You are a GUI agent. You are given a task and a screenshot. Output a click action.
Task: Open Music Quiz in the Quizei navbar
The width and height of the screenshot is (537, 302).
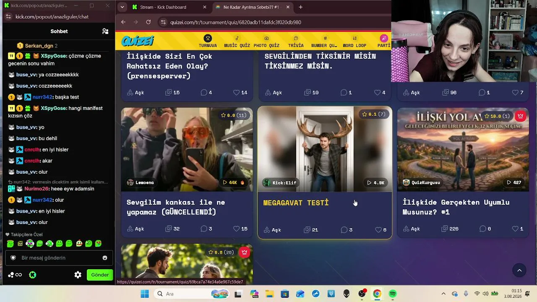point(237,41)
